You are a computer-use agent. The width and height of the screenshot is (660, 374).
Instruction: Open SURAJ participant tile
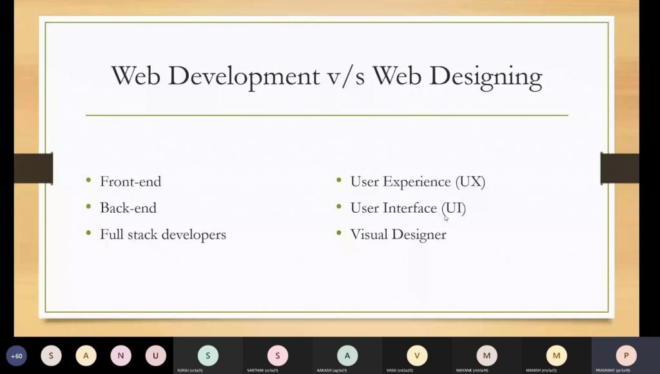pyautogui.click(x=208, y=355)
